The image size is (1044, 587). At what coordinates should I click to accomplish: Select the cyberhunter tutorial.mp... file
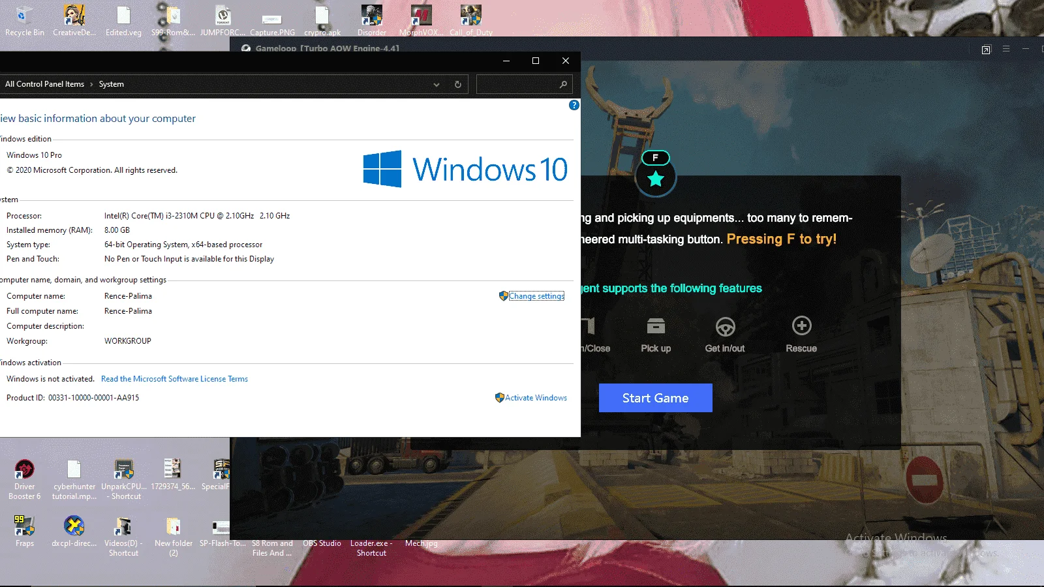point(74,479)
